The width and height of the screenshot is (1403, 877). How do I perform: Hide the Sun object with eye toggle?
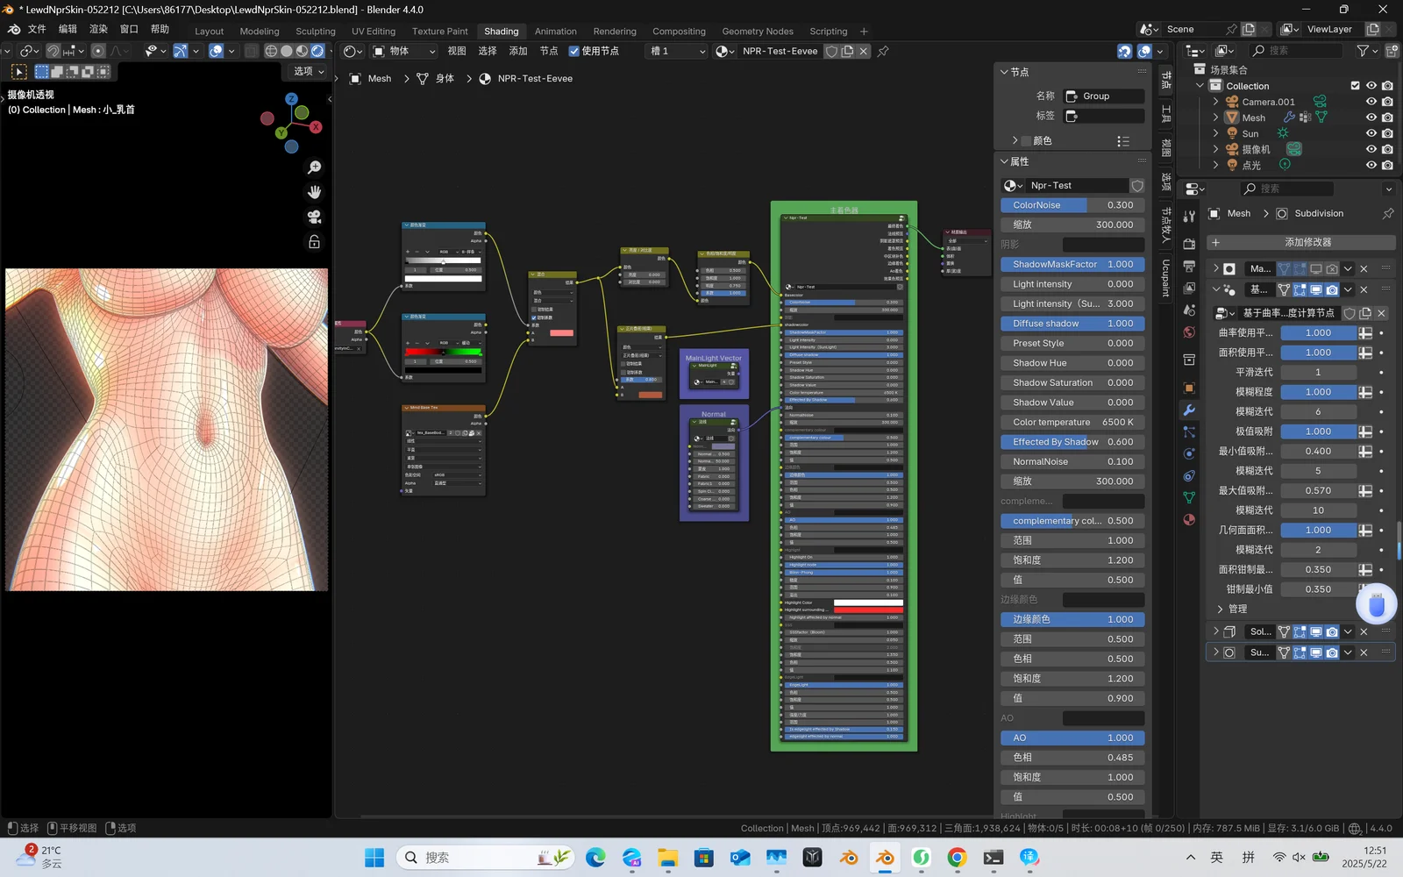pos(1371,133)
